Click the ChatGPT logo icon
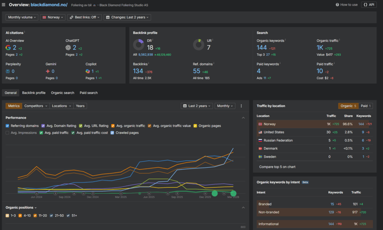Screen dimensions: 383x230 pyautogui.click(x=68, y=47)
